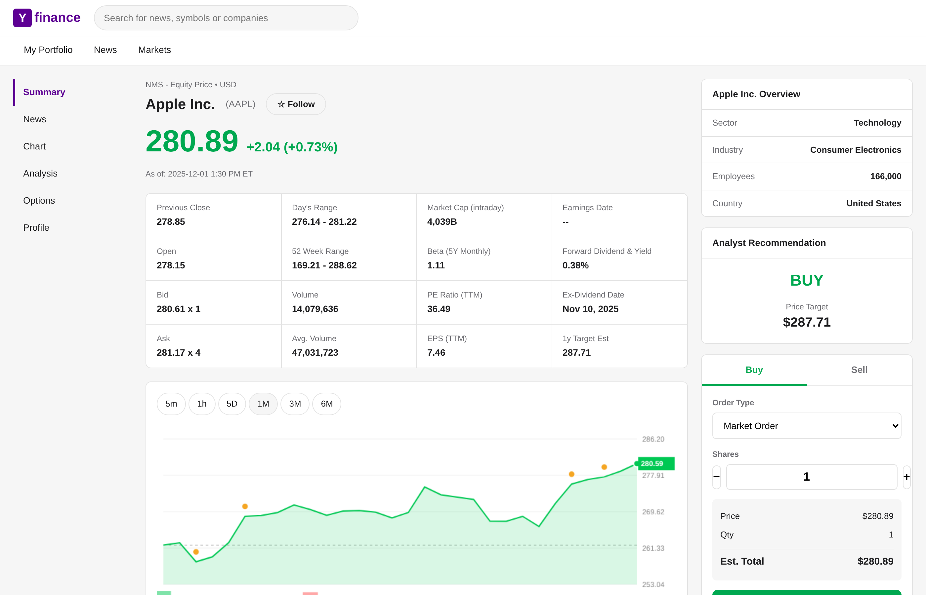Click the Bid value 280.61 x 1
The width and height of the screenshot is (926, 595).
[x=179, y=309]
